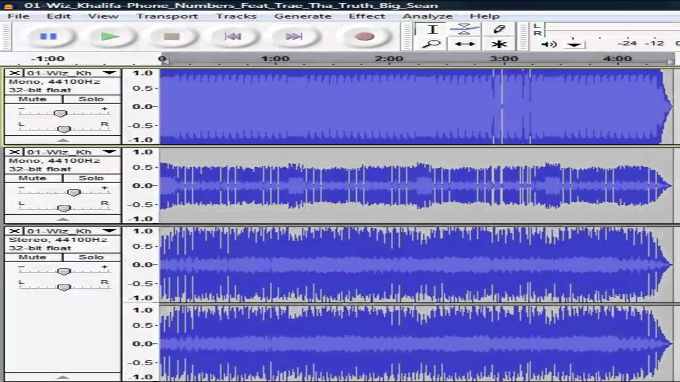Click the first track's 'Mono, 44100Hz' text

pos(54,82)
